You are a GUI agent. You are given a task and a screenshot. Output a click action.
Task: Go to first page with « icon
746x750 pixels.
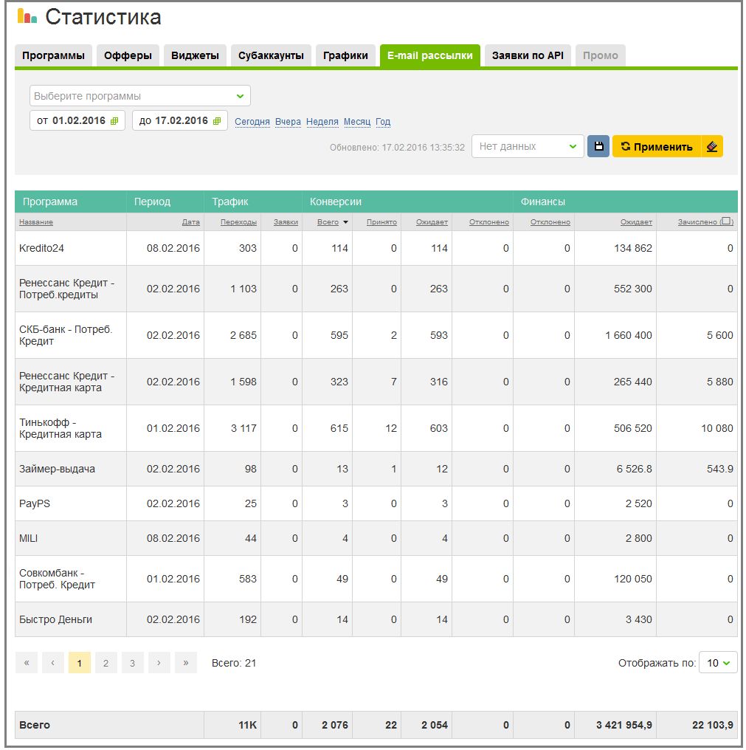click(27, 663)
